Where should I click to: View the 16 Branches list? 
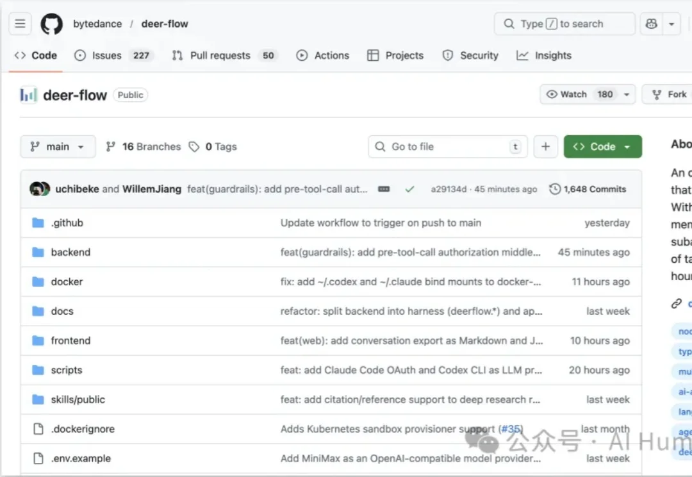click(142, 146)
